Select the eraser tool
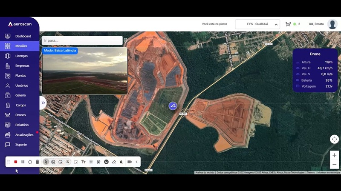Viewport: 341px width, 191px height. point(114,162)
